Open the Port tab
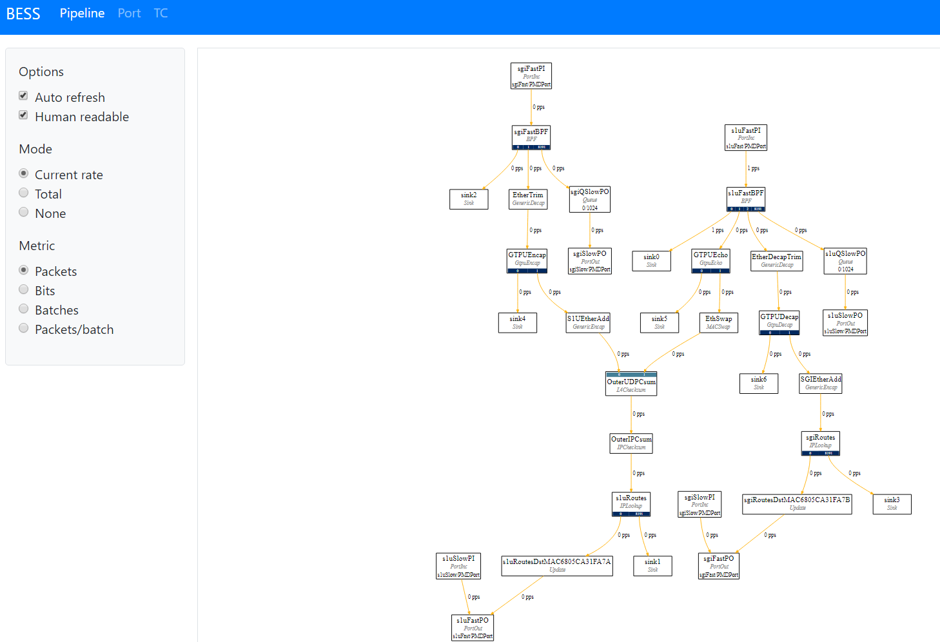This screenshot has height=642, width=940. [x=129, y=13]
